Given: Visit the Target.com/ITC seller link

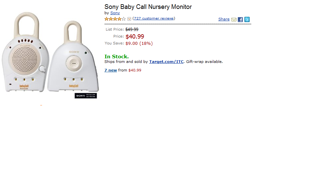Looking at the screenshot, I should [166, 62].
